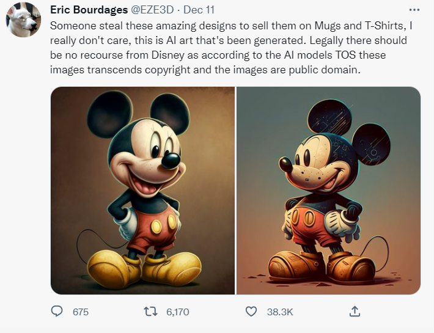Open the right steampunk Mickey image
The width and height of the screenshot is (434, 333).
[328, 191]
